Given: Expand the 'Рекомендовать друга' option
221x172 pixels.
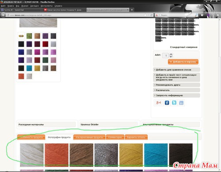Looking at the screenshot, I should click(176, 85).
